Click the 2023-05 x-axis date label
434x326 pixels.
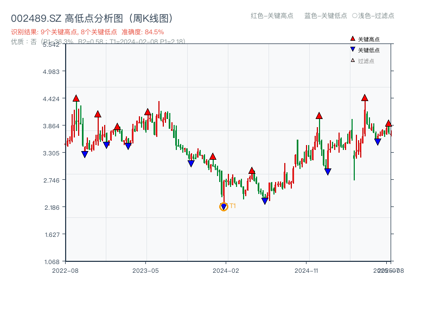click(x=145, y=271)
